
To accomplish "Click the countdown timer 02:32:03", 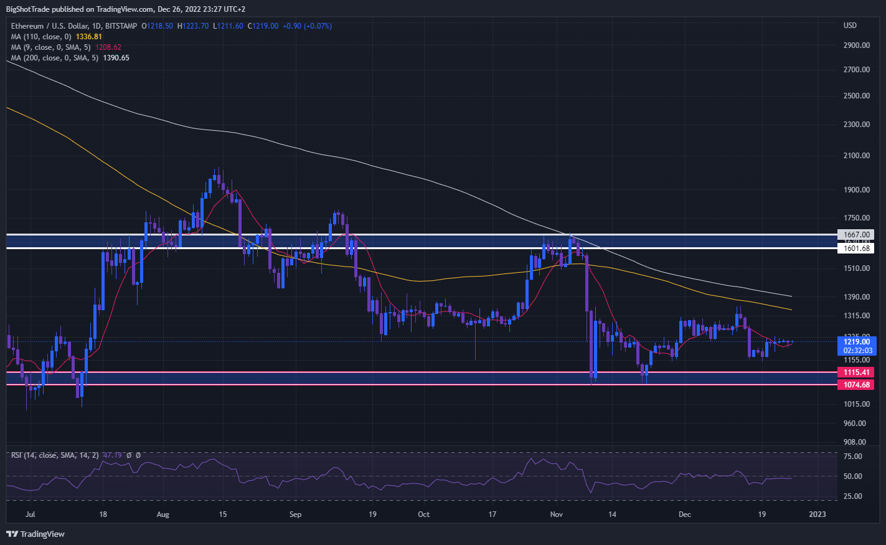I will coord(857,351).
